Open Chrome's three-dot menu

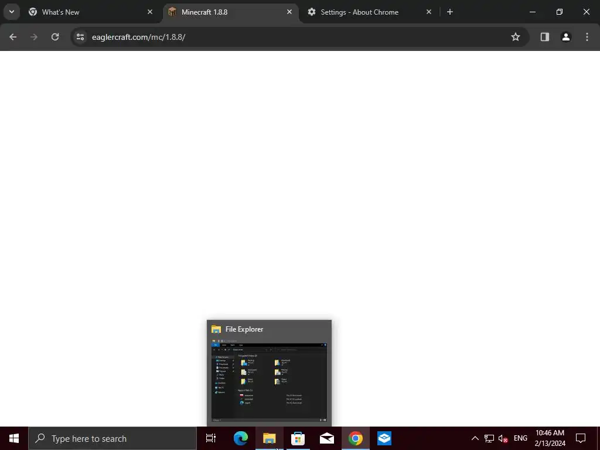(x=587, y=37)
